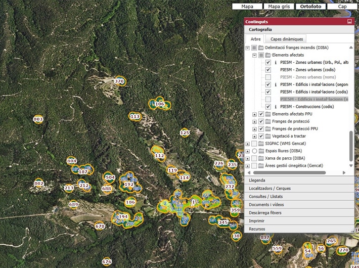Enable the SIGPAC (WMS Gencat) checkbox
This screenshot has height=268, width=359.
pos(254,144)
